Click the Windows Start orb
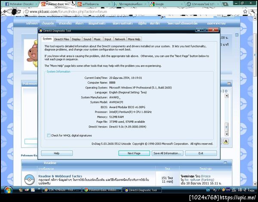This screenshot has height=202, width=258. pos(8,190)
